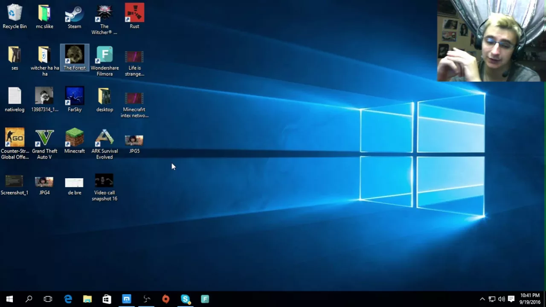
Task: Select the Counter-Strike Global Offensive shortcut
Action: tap(15, 144)
